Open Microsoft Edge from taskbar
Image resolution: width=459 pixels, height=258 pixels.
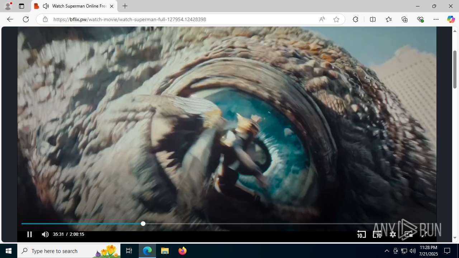click(147, 251)
